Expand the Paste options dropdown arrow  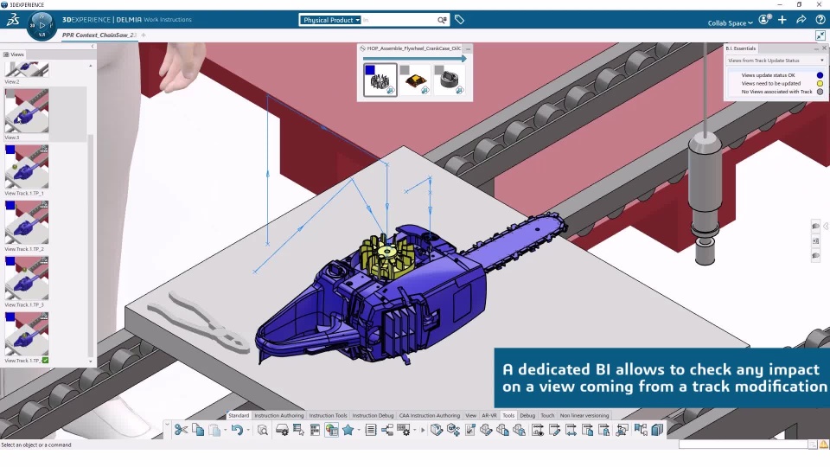225,430
